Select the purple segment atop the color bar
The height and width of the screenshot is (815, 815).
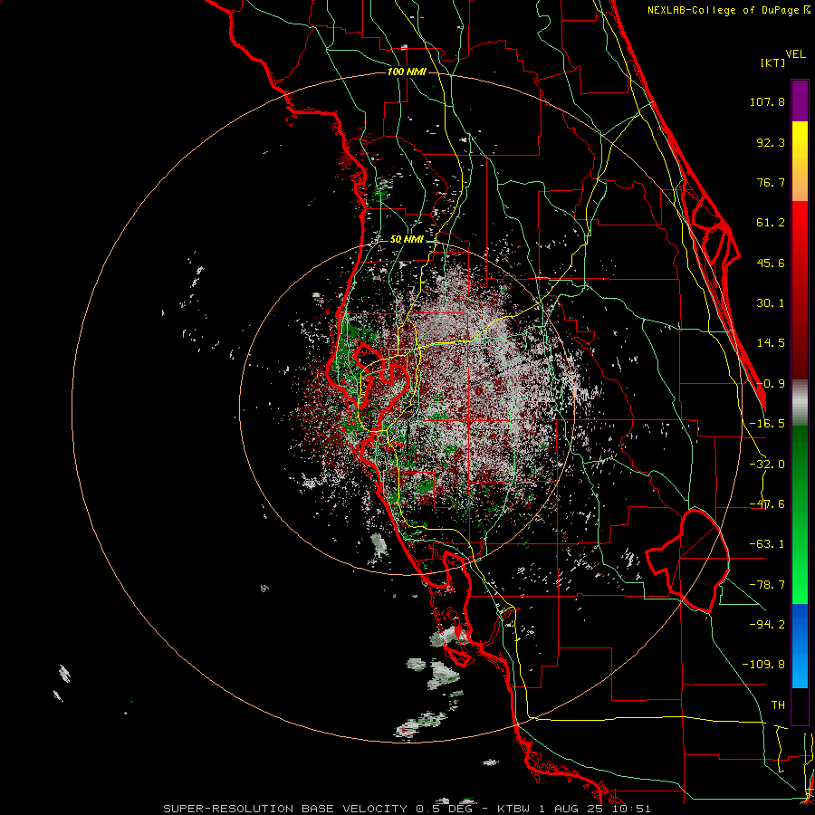point(800,101)
